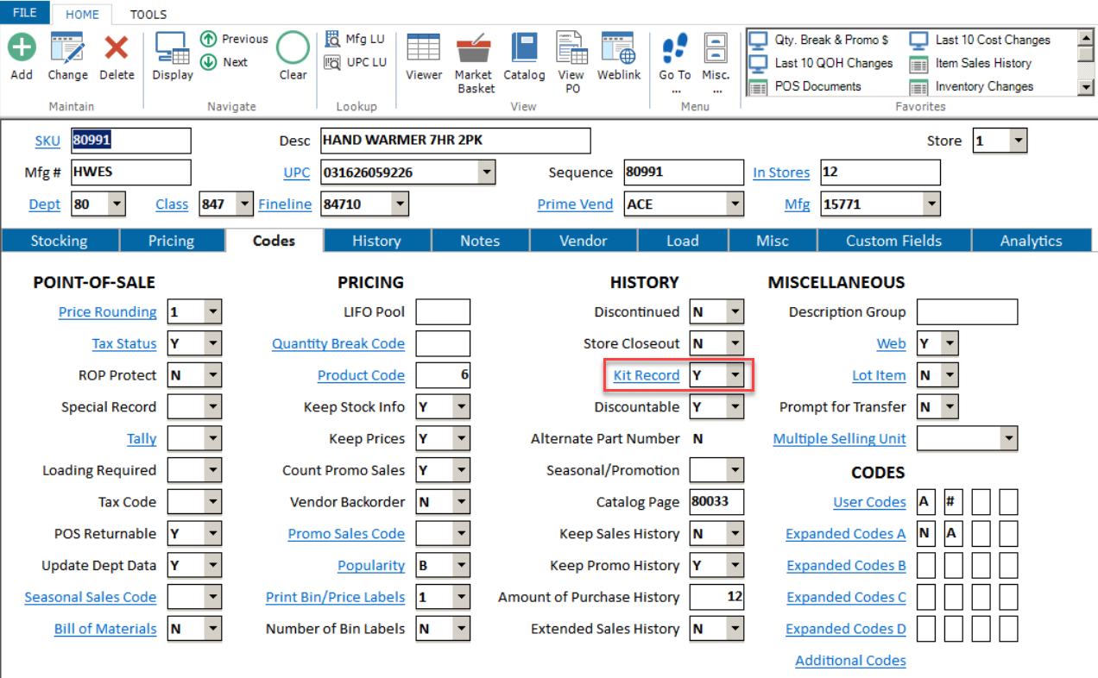Open Last 10 Cost Changes favorite
Image resolution: width=1098 pixels, height=678 pixels.
(x=980, y=40)
